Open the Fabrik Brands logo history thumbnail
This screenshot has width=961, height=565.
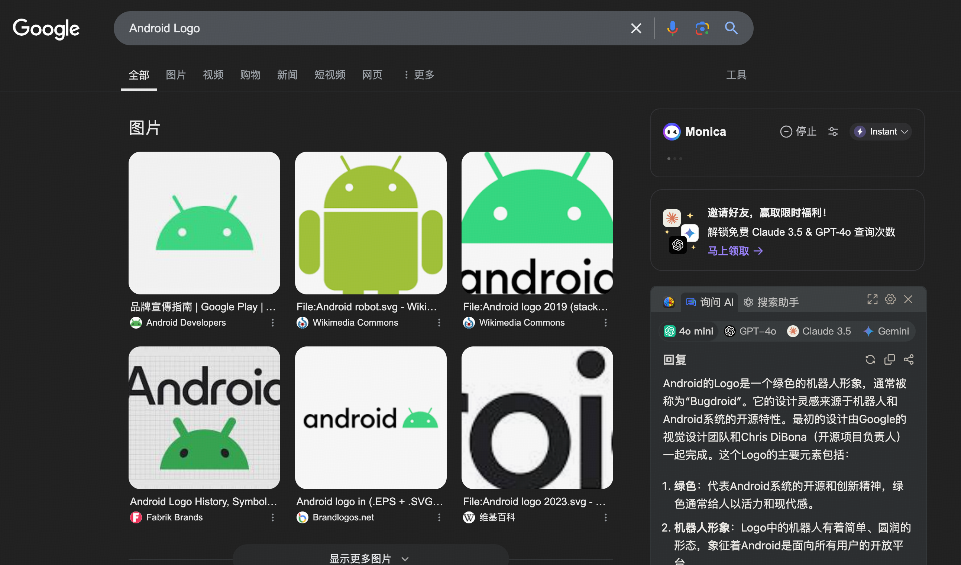click(204, 418)
